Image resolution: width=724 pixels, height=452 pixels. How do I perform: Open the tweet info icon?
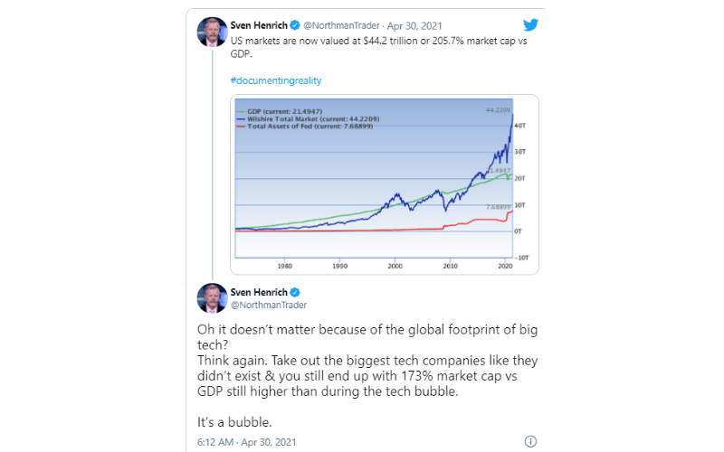click(x=530, y=441)
